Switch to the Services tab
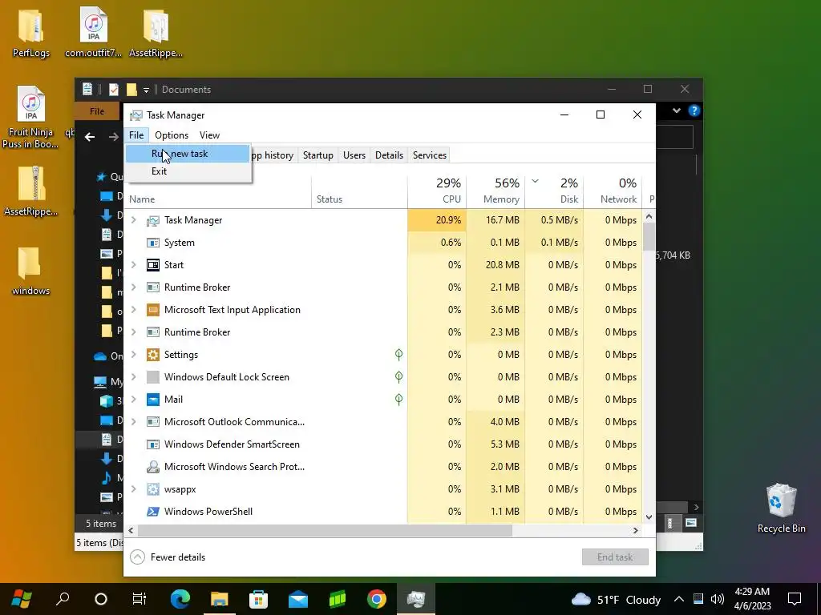Screen dimensions: 821x615 (x=430, y=155)
